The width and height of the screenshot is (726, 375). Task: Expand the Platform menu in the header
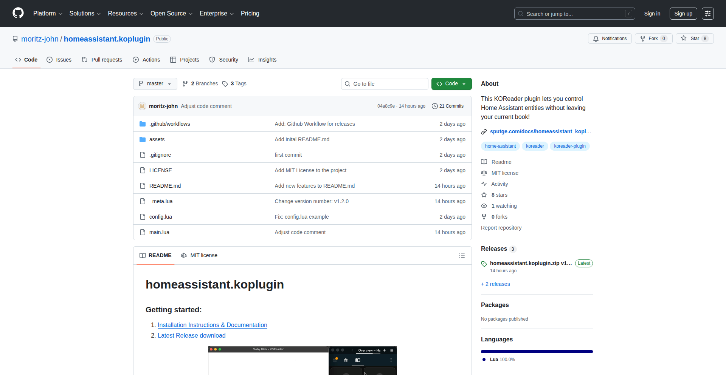click(x=48, y=14)
